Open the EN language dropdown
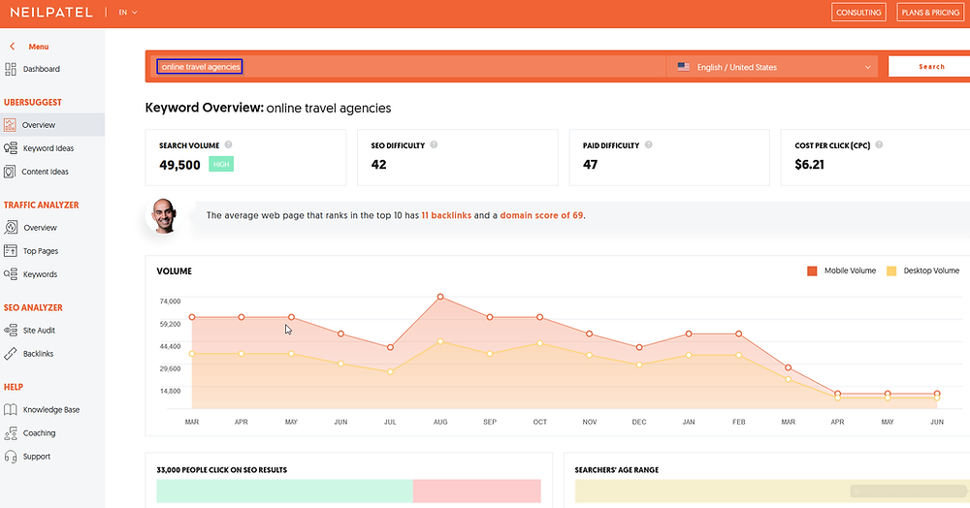 tap(128, 13)
